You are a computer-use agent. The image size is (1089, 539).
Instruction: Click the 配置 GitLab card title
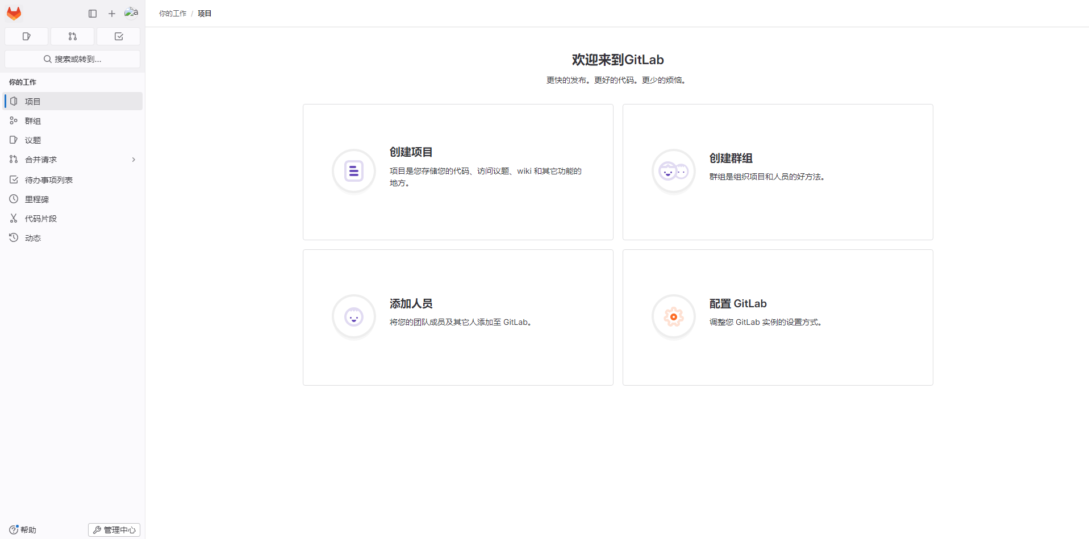(738, 304)
